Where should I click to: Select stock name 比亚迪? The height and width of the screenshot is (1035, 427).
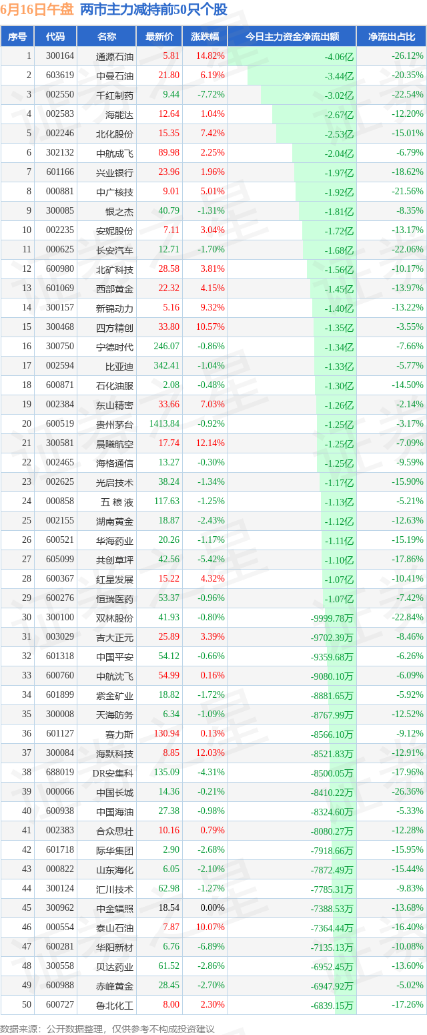[119, 367]
